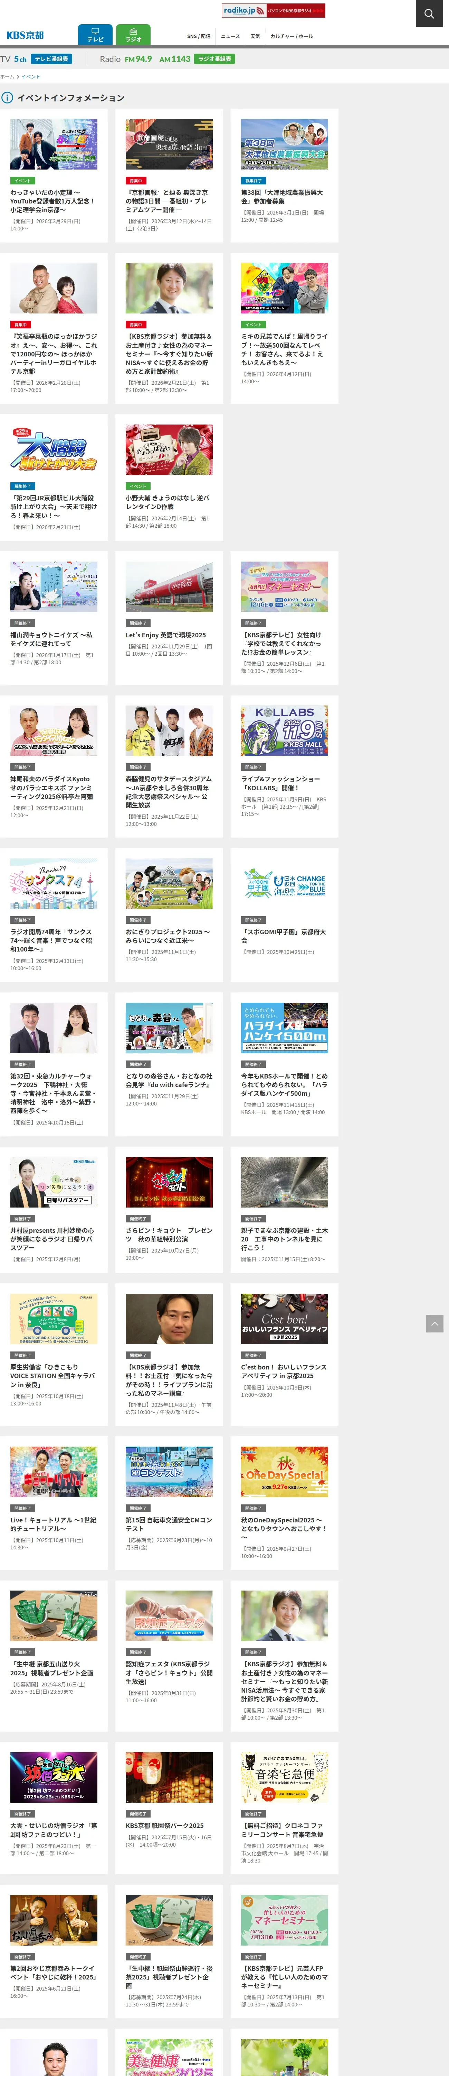This screenshot has width=449, height=2076.
Task: Open the 小野大輔 きょうのはなし event link
Action: coord(169,502)
